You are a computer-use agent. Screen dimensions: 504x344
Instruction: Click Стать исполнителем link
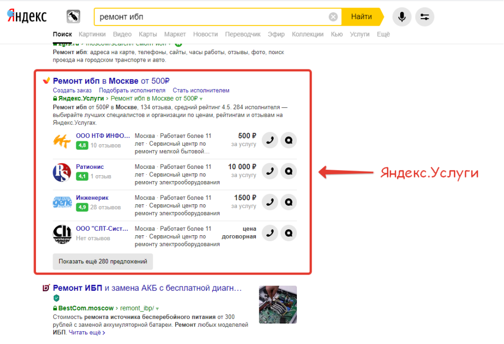point(201,91)
